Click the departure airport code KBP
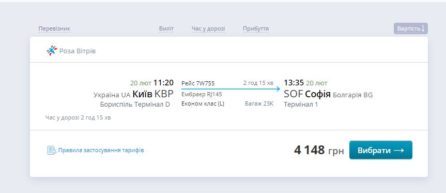Screen dimensions: 446x193 coord(164,94)
